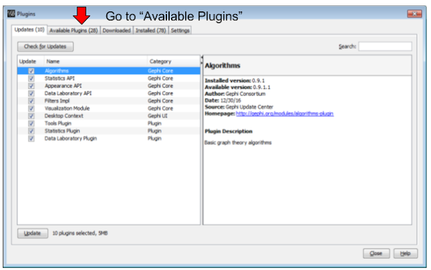Click the Gephi UI category cell
The image size is (431, 270).
pos(158,116)
